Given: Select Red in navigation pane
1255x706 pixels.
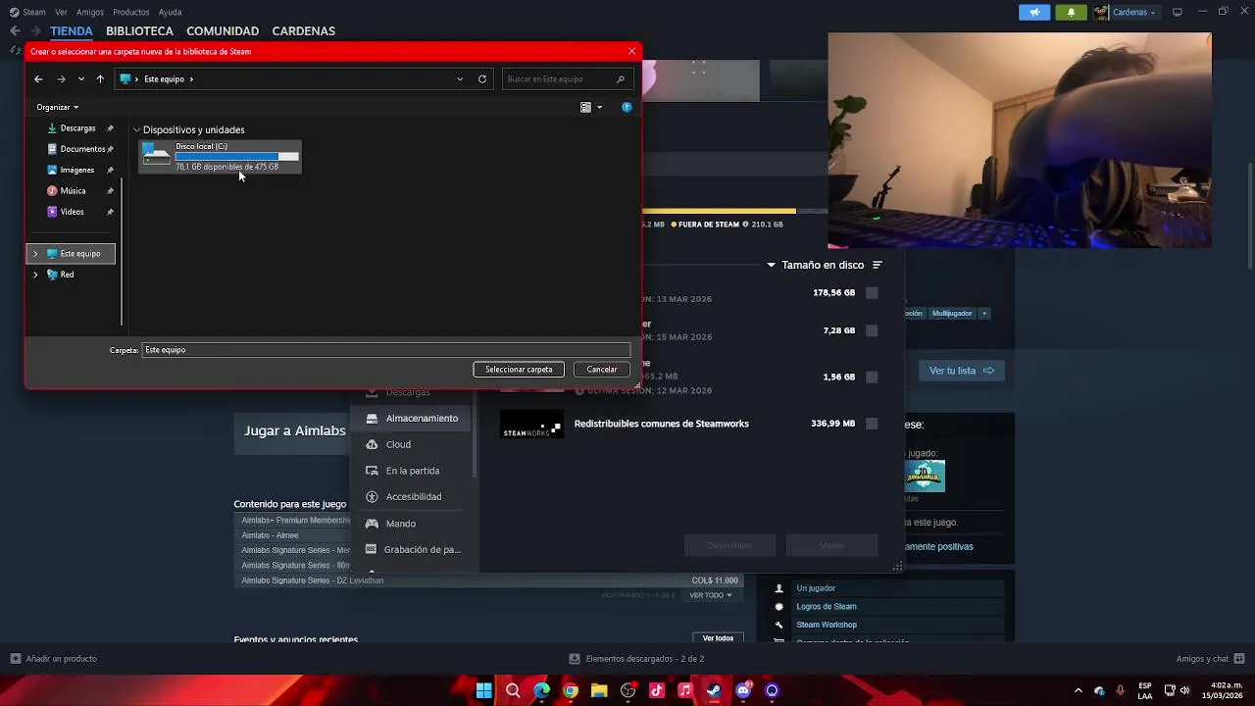Looking at the screenshot, I should pyautogui.click(x=67, y=275).
